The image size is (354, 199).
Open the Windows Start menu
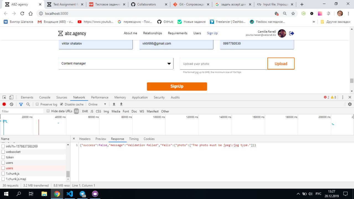tap(6, 193)
